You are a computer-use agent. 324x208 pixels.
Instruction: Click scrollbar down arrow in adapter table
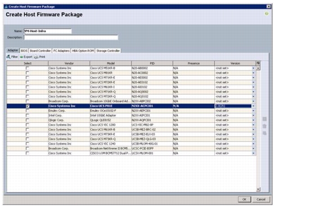click(258, 189)
